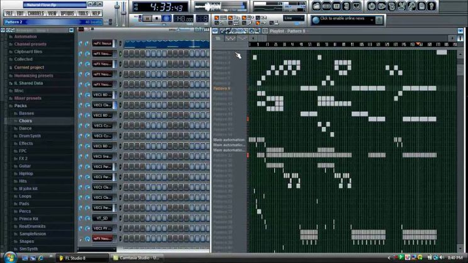Image resolution: width=468 pixels, height=263 pixels.
Task: Toggle the first orange recording option button
Action: (x=216, y=18)
